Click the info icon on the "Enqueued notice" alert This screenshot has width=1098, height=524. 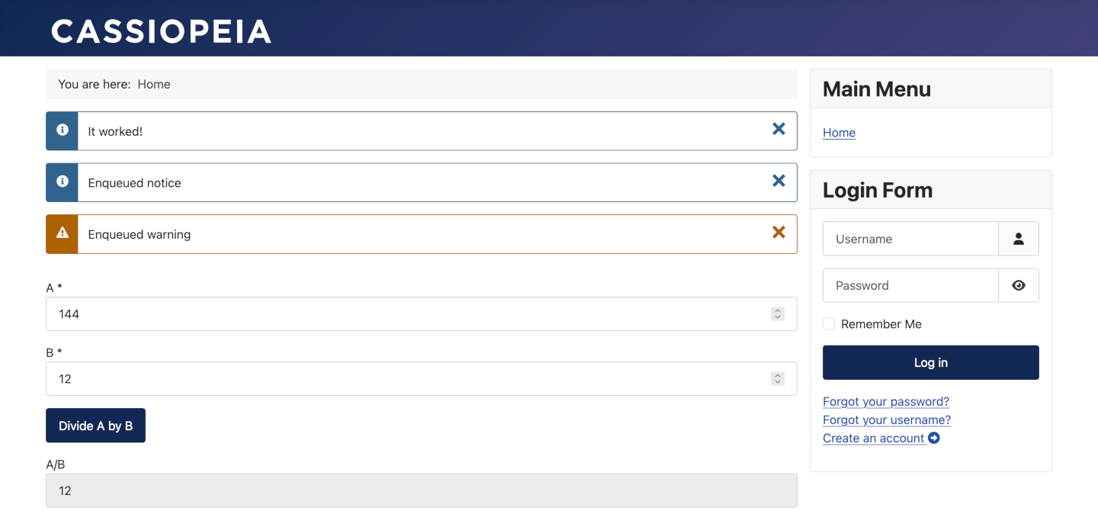(x=62, y=182)
